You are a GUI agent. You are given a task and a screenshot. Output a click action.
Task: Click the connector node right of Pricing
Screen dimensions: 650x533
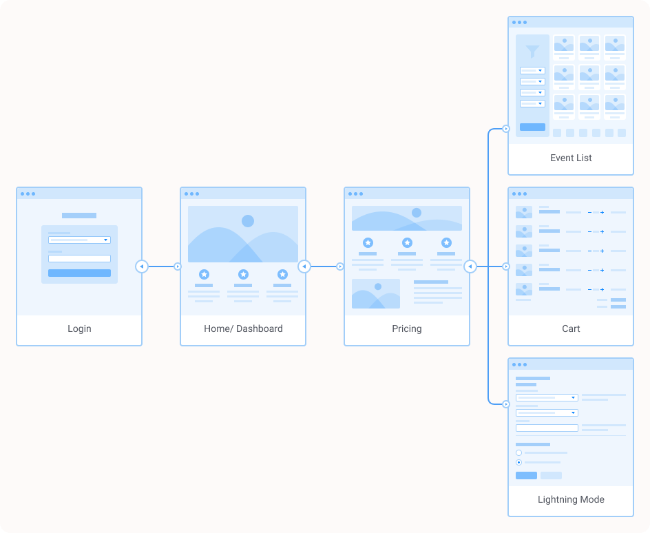pos(471,266)
